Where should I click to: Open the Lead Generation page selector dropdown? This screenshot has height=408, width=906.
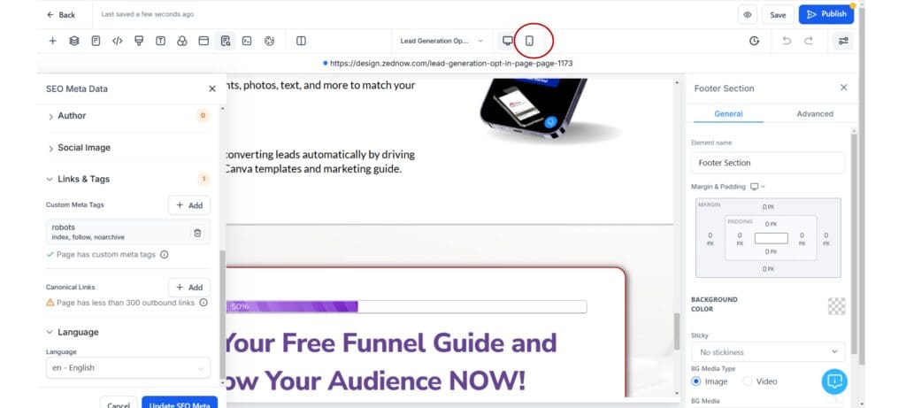point(441,41)
